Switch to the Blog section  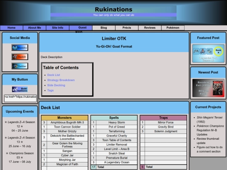(x=104, y=28)
